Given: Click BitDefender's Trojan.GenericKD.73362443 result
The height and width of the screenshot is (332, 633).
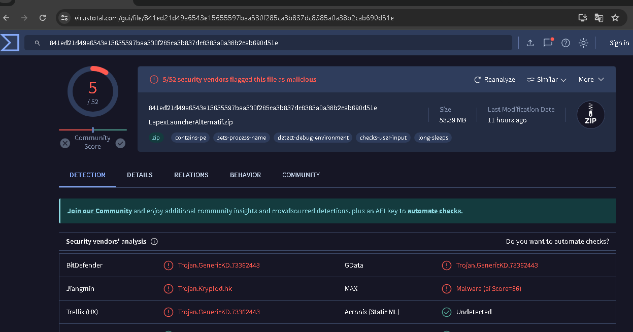Looking at the screenshot, I should (x=219, y=265).
